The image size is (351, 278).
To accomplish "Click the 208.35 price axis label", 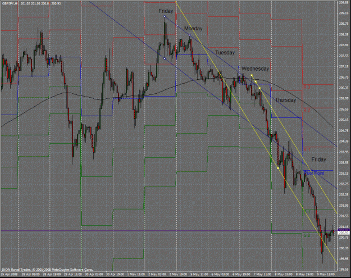I will [343, 34].
